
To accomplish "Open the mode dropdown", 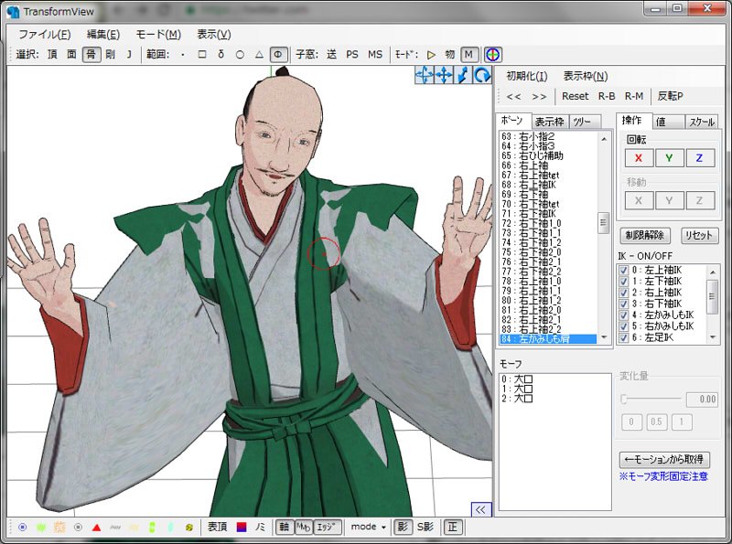I will point(369,527).
